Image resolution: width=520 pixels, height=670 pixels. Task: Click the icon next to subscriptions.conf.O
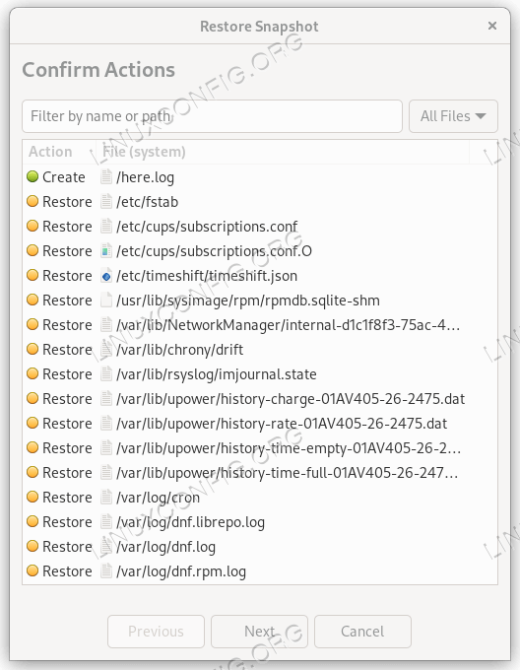tap(106, 251)
